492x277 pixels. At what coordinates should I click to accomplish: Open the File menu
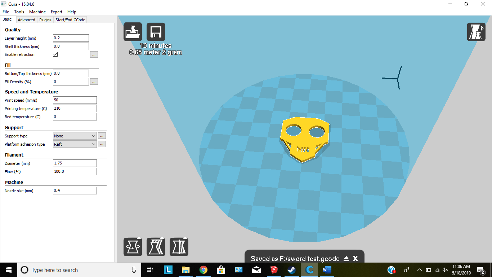coord(6,12)
